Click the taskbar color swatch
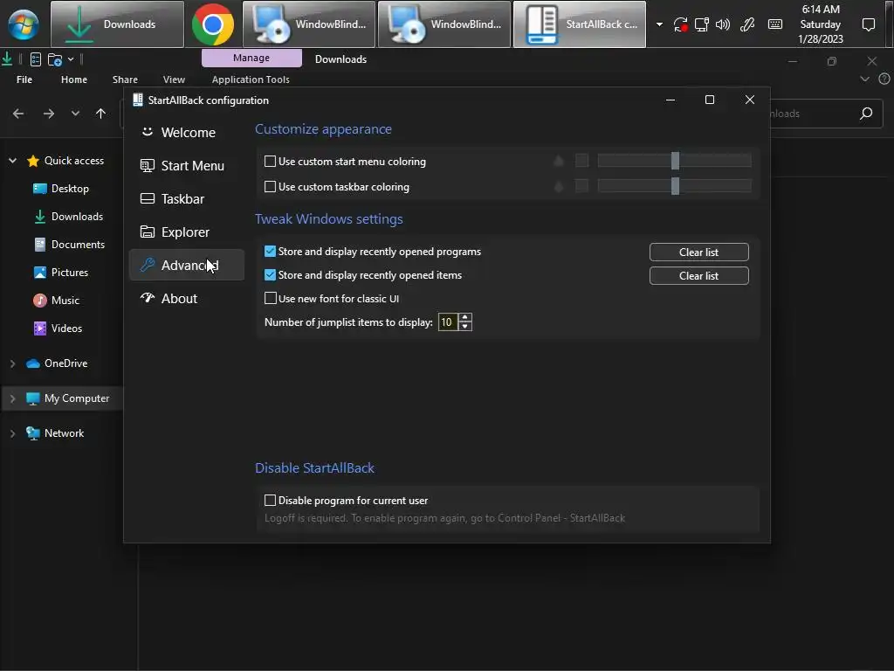Image resolution: width=894 pixels, height=671 pixels. tap(581, 186)
